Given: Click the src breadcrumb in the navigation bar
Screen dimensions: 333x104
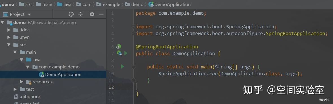Looking at the screenshot, I should click(25, 4).
